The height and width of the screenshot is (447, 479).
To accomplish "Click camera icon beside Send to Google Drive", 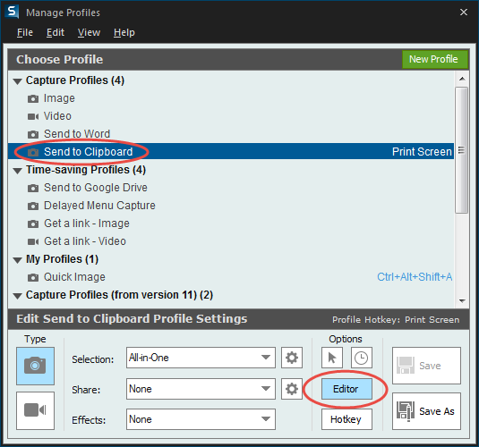I will [x=33, y=188].
